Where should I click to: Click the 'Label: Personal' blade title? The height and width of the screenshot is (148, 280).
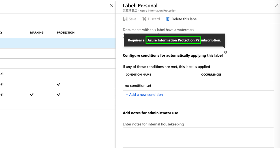[140, 6]
